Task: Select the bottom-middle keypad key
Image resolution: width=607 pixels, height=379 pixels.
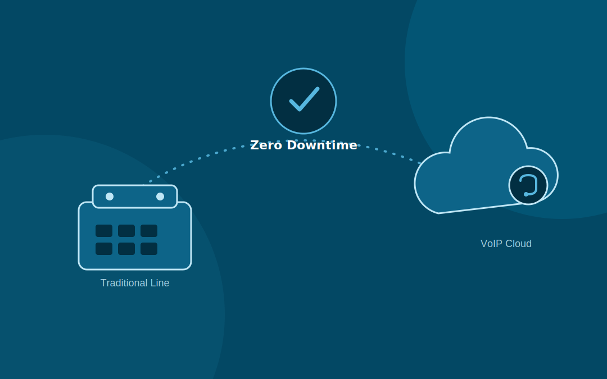Action: (x=126, y=249)
